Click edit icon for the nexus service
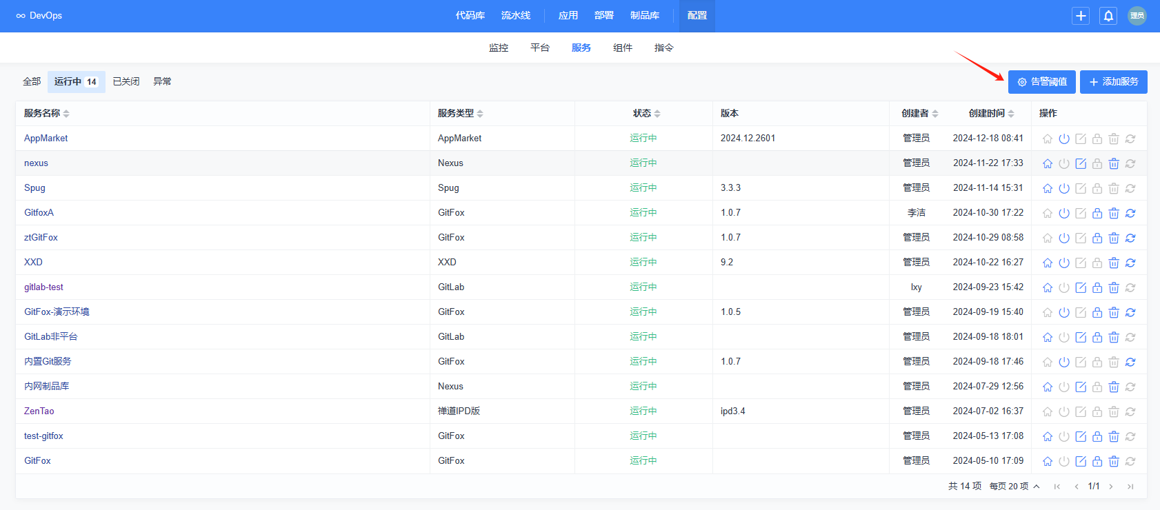The height and width of the screenshot is (510, 1160). pyautogui.click(x=1081, y=163)
